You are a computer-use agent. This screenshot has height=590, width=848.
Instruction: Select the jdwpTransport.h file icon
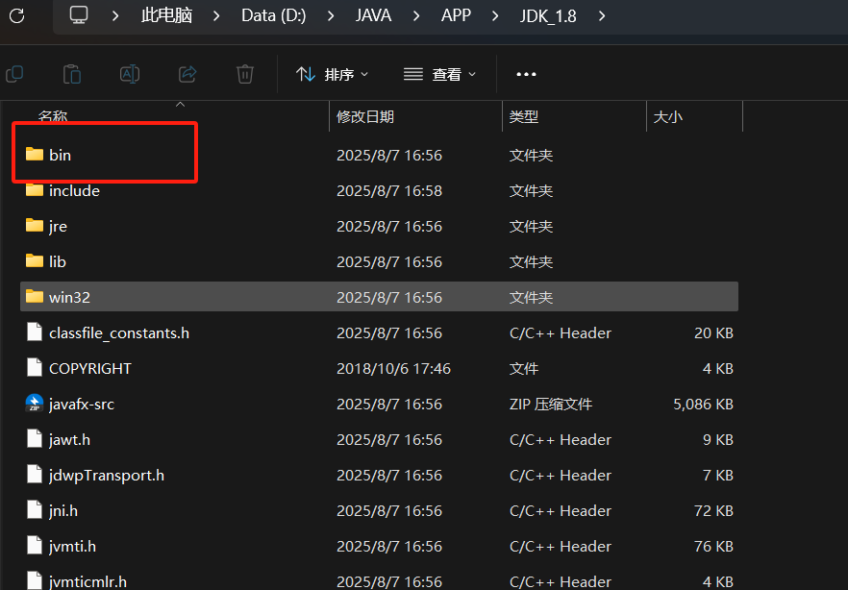tap(35, 475)
